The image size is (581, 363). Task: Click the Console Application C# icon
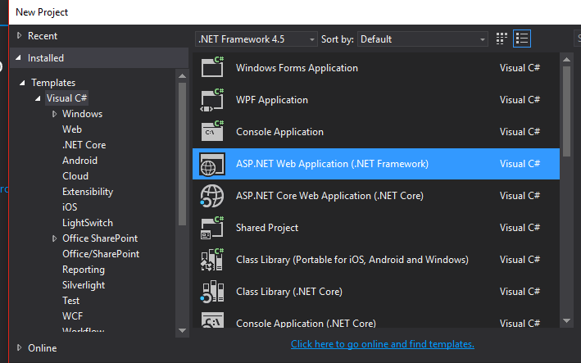pos(212,131)
